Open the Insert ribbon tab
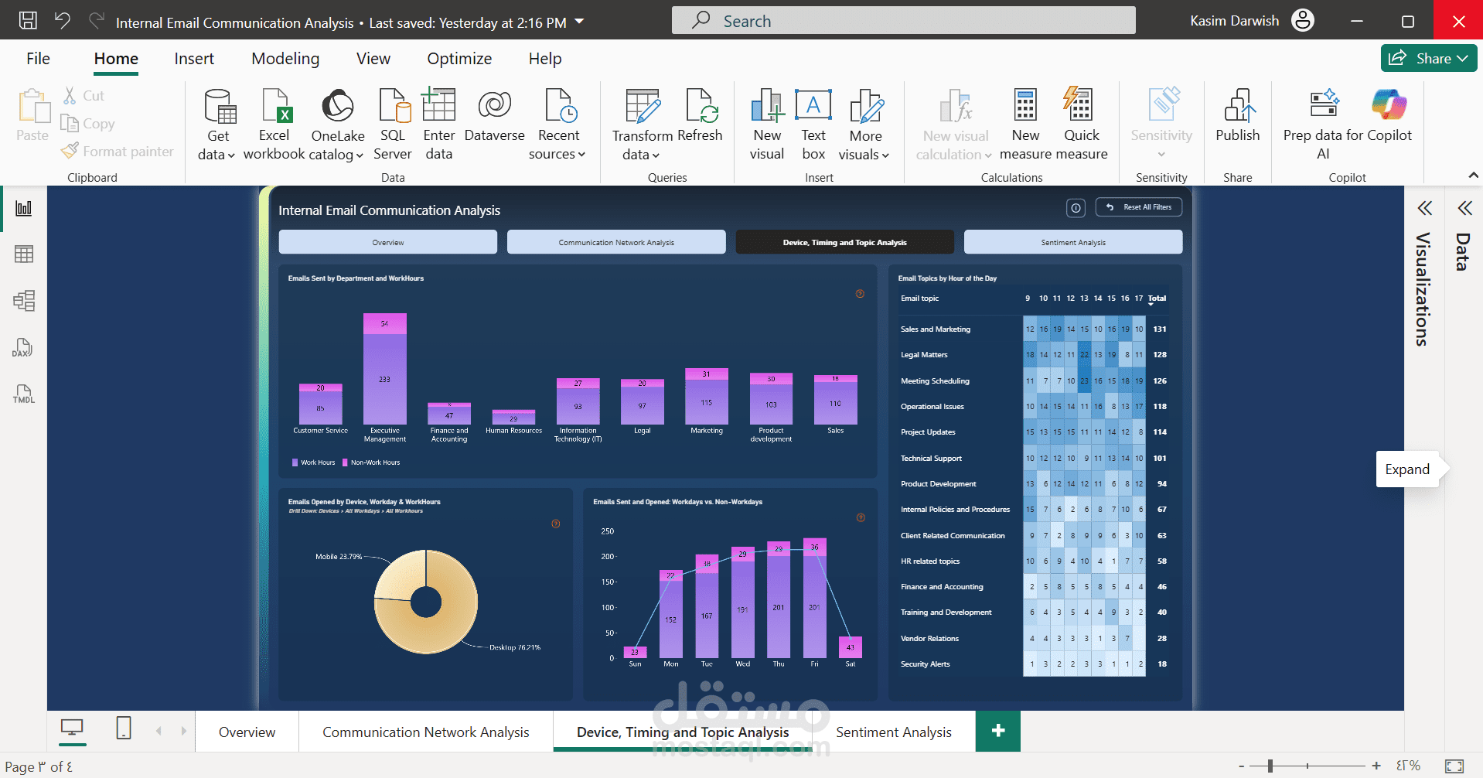Screen dimensions: 1483x778 [194, 59]
